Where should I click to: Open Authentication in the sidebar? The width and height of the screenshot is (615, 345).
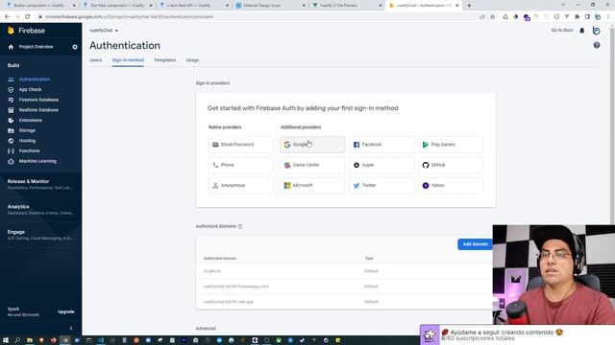point(35,80)
